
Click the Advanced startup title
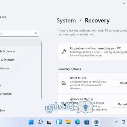81,99
